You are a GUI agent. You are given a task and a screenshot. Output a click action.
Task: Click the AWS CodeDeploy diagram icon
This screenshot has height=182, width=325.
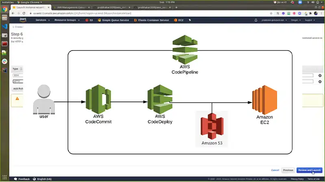160,99
